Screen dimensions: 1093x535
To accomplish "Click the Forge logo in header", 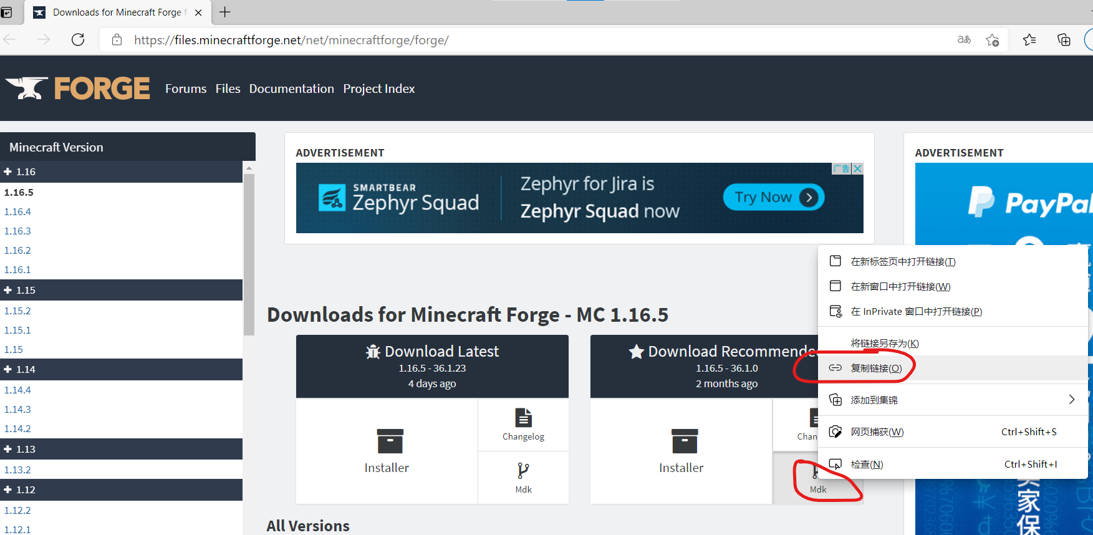I will 78,89.
